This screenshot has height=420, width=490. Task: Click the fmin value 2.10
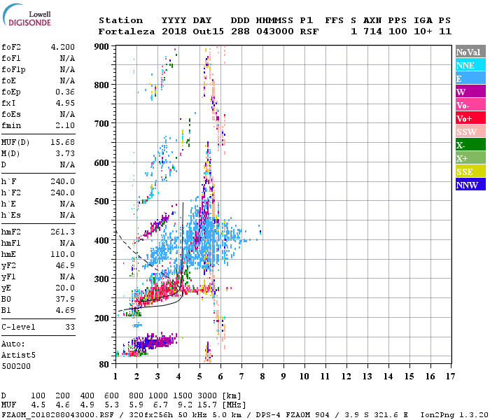click(65, 125)
